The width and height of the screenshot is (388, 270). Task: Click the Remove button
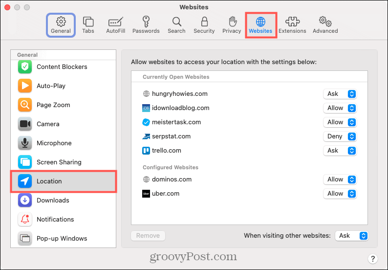click(148, 236)
